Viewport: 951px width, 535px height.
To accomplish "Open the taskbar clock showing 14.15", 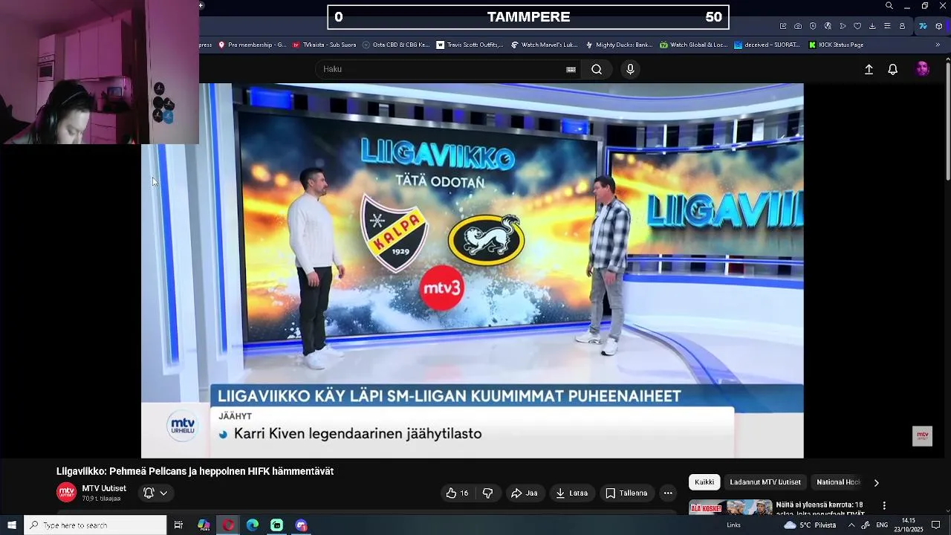I will pyautogui.click(x=908, y=525).
